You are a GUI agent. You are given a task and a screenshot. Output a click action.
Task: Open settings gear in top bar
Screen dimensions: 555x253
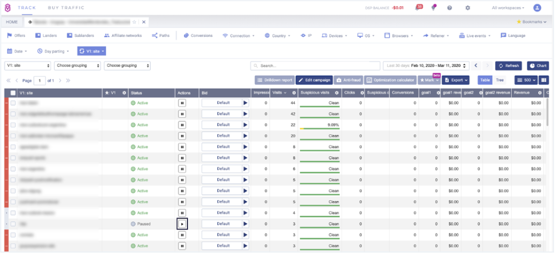pos(468,8)
